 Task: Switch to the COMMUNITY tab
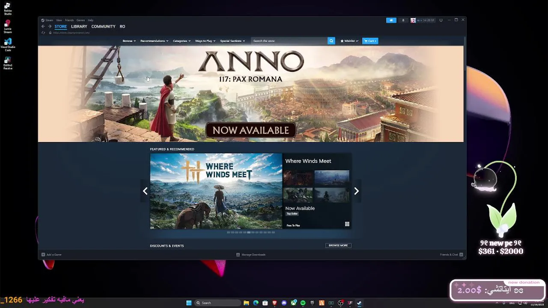coord(103,27)
